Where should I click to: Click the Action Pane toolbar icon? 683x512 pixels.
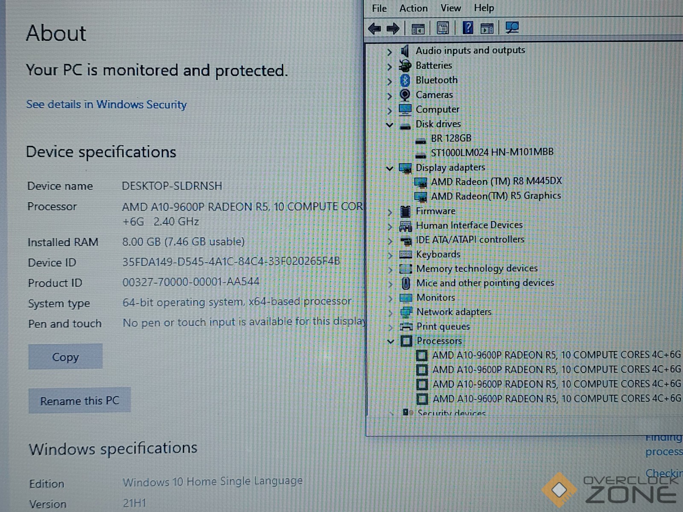487,29
